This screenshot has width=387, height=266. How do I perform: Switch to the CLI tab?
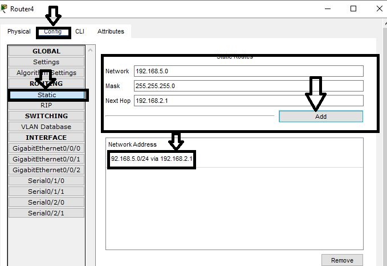click(80, 32)
